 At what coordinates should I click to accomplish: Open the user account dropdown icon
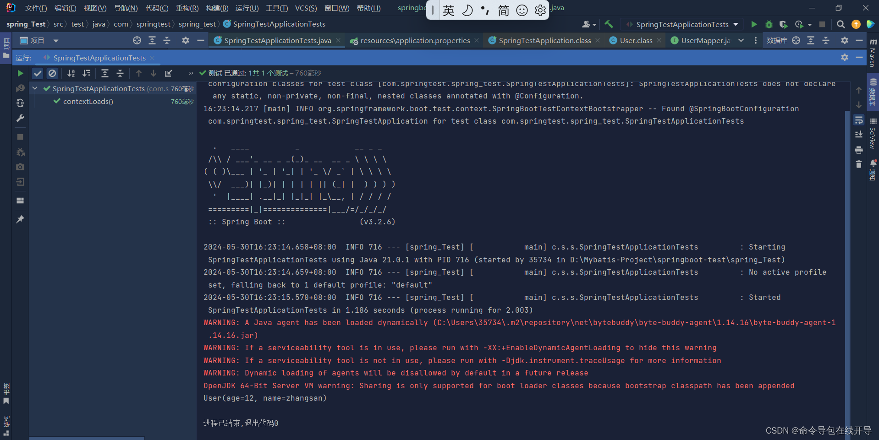point(589,24)
